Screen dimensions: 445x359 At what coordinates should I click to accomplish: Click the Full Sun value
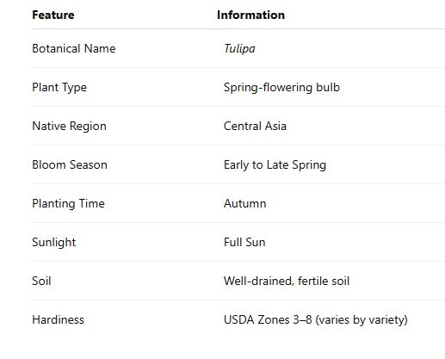244,242
